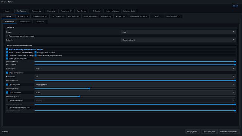
Task: Click the Eksport diagnostyczny button
Action: pyautogui.click(x=229, y=132)
